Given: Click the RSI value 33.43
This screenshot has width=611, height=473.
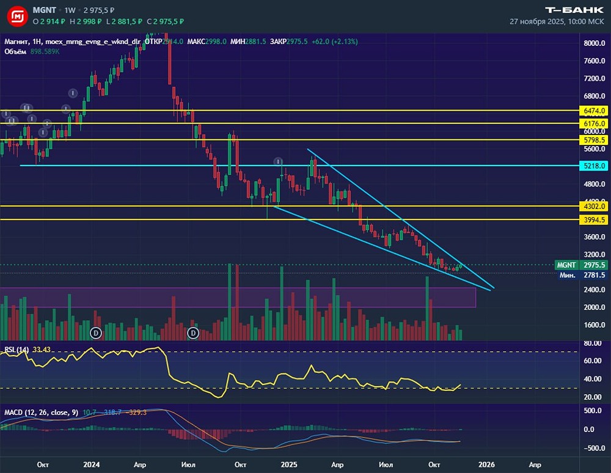Looking at the screenshot, I should (x=42, y=350).
